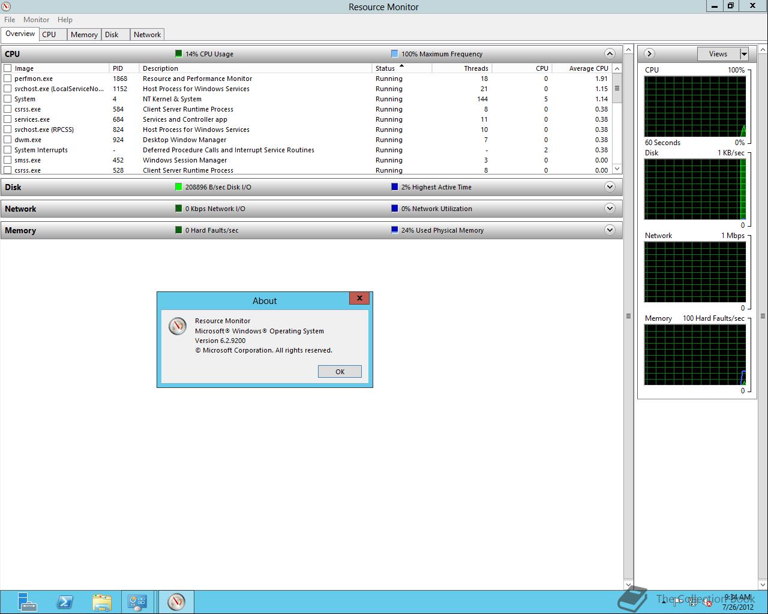
Task: Collapse the graphs pane arrow
Action: pos(649,54)
